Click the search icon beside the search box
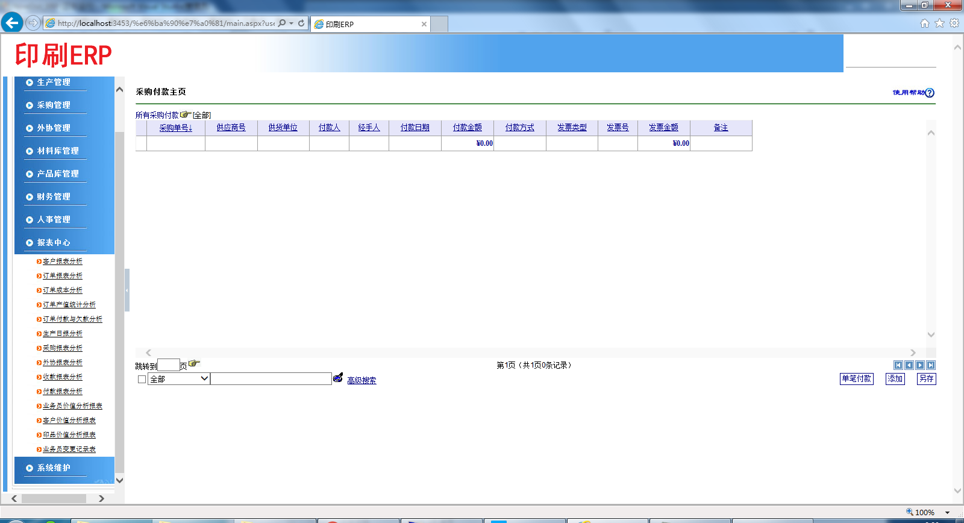Screen dimensions: 964x523 click(338, 378)
